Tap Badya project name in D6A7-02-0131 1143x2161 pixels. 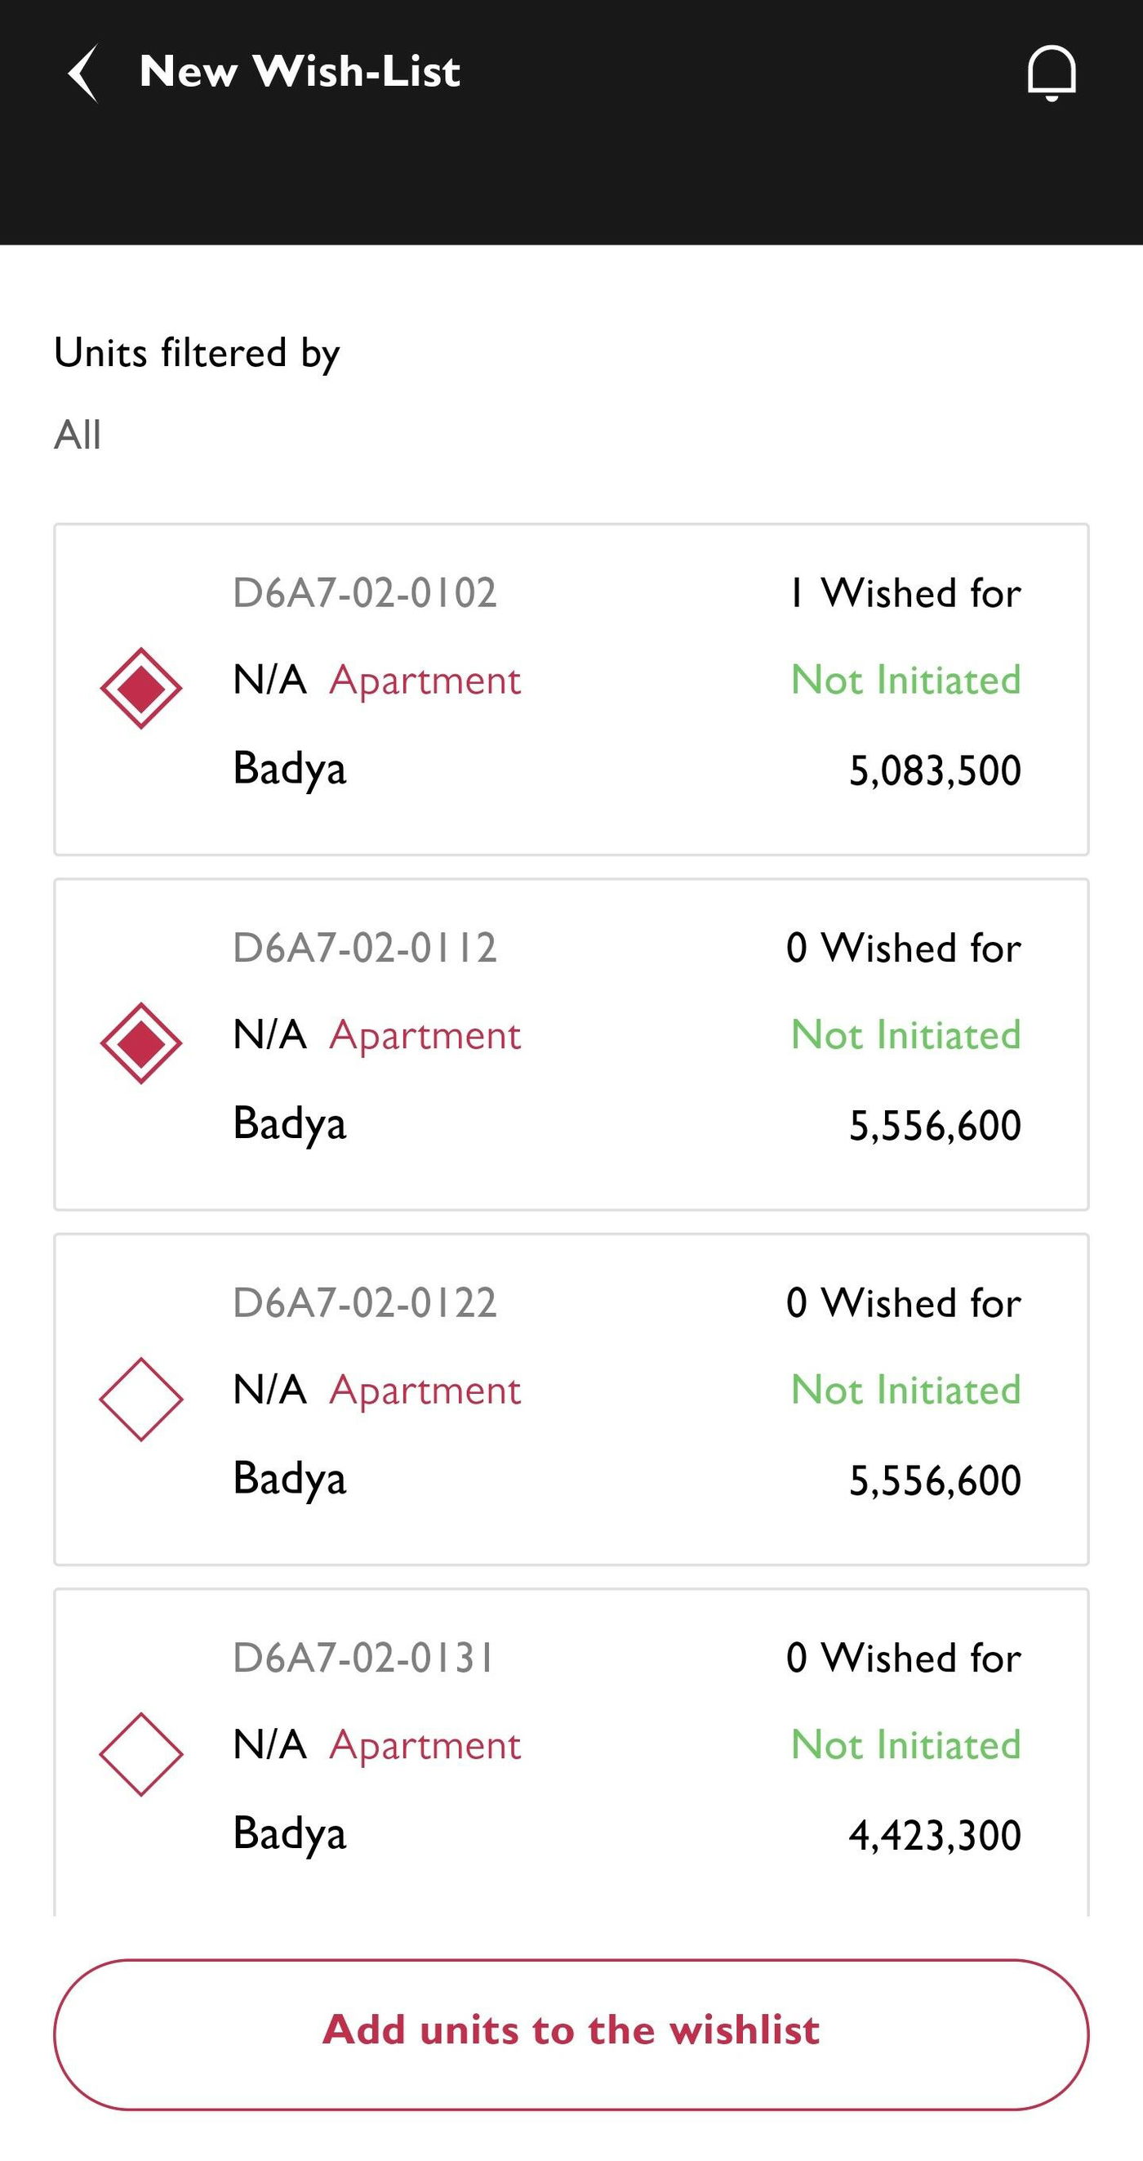click(289, 1833)
